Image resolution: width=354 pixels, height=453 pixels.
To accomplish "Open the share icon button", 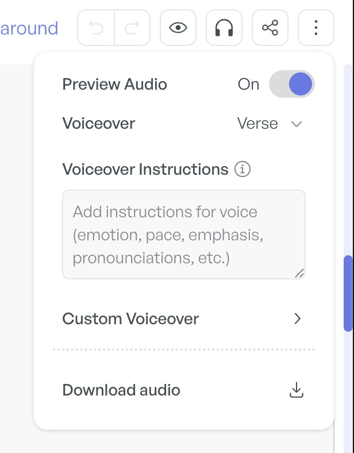I will click(270, 28).
